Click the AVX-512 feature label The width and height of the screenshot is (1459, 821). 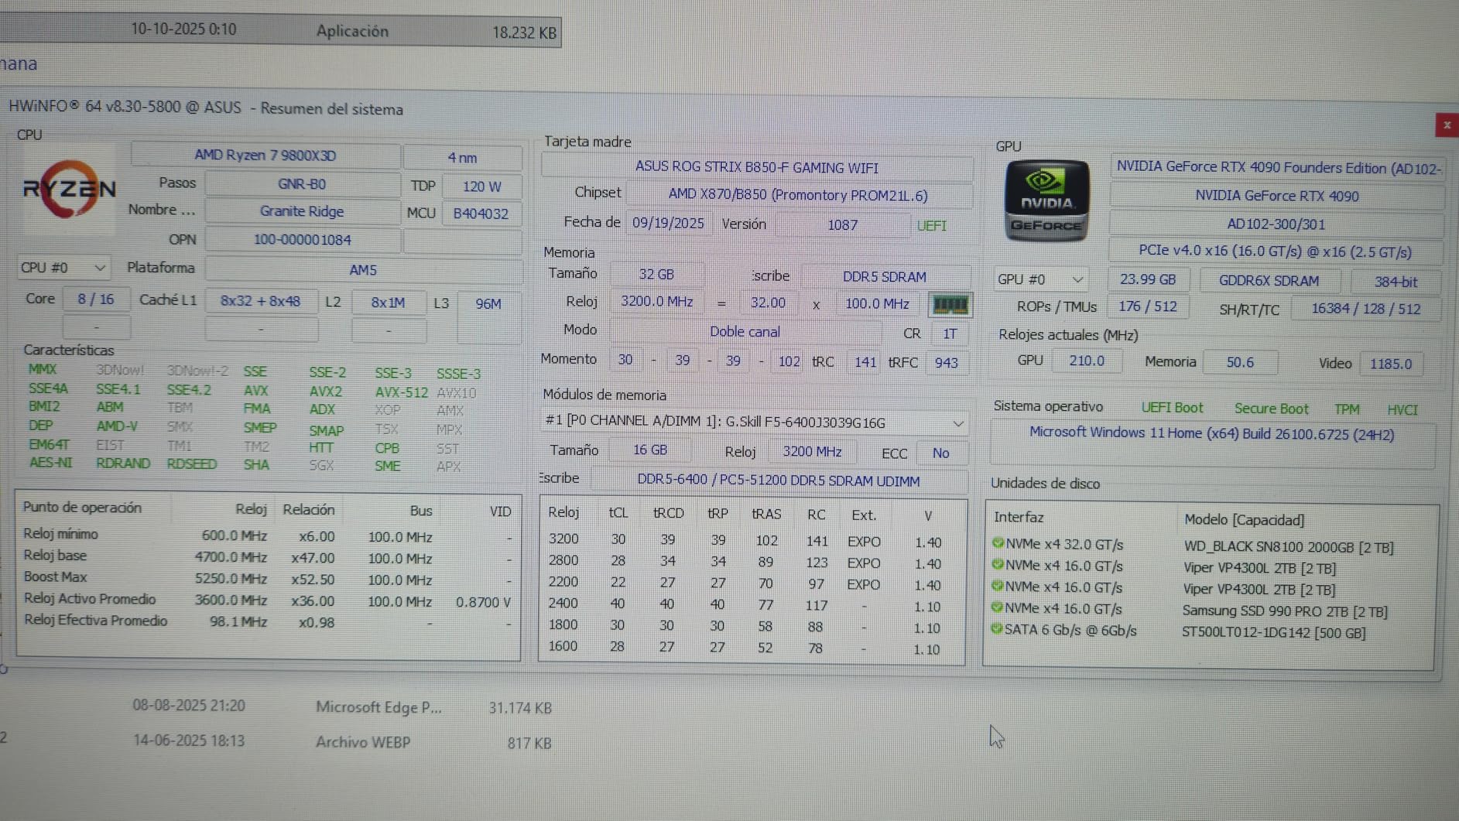tap(401, 392)
